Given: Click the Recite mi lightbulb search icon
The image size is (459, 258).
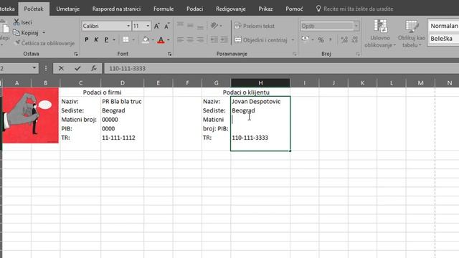Looking at the screenshot, I should 318,9.
